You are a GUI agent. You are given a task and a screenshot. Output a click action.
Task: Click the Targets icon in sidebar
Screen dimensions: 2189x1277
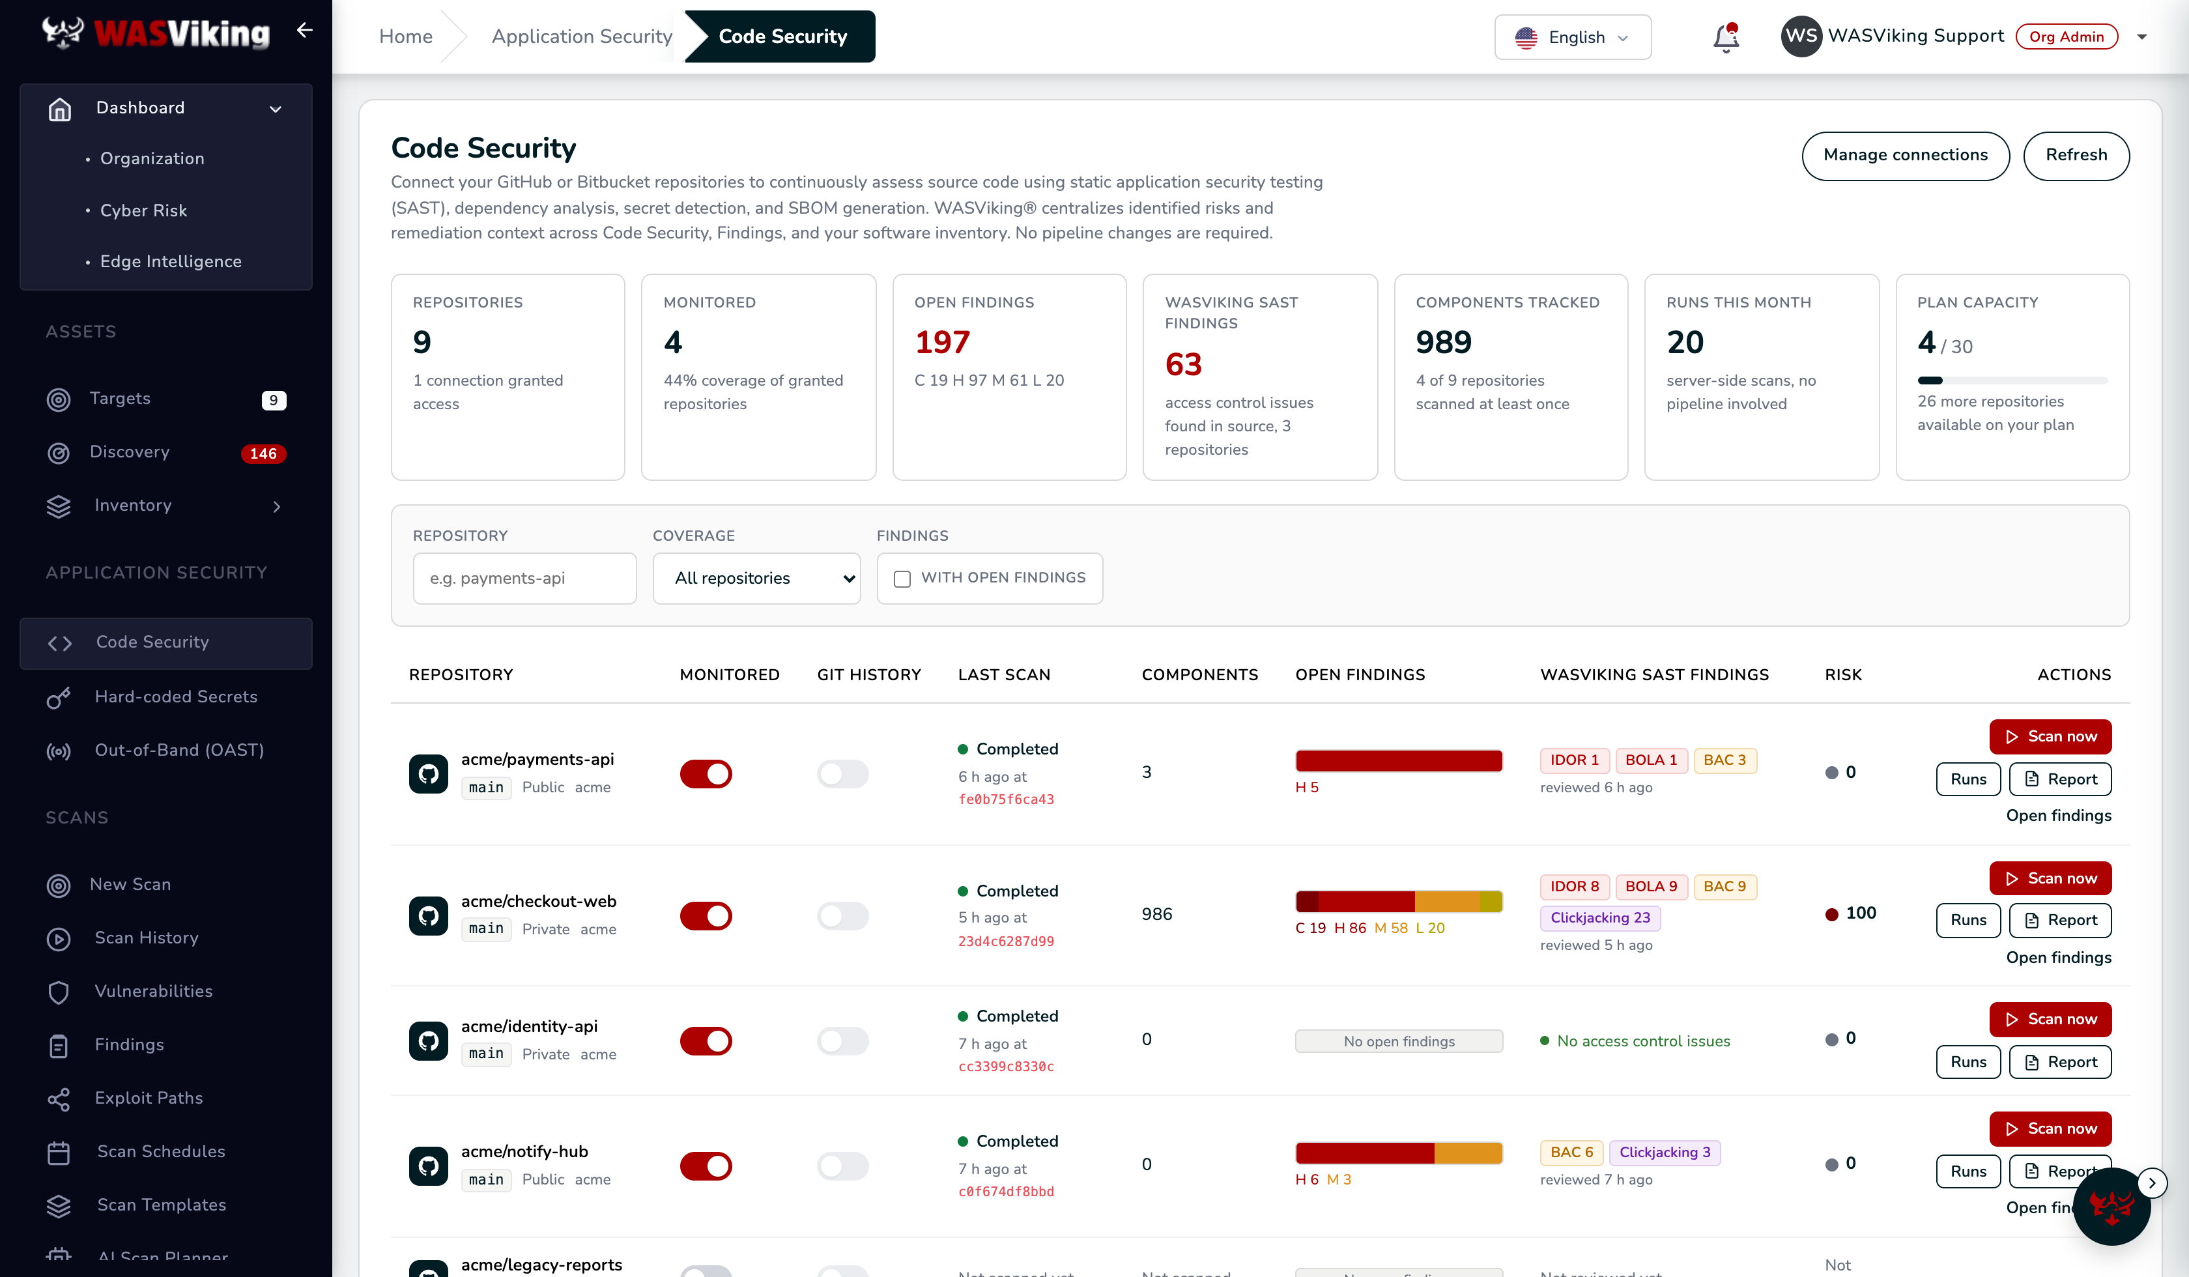point(58,399)
